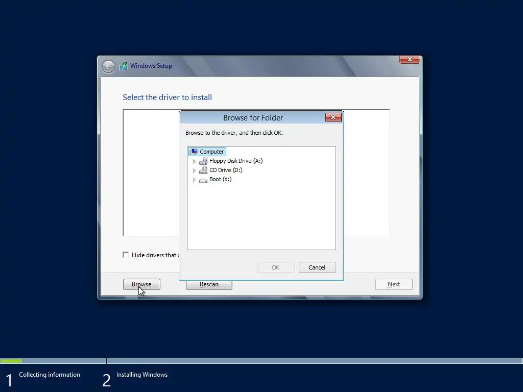Viewport: 523px width, 392px height.
Task: Click the Floppy Disk Drive icon
Action: [x=203, y=161]
